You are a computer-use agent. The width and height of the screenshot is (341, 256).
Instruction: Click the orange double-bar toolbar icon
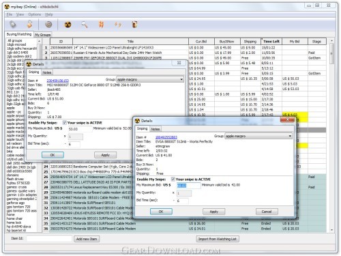tap(101, 24)
